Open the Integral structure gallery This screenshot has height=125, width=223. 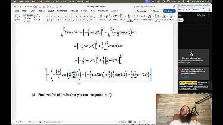click(122, 16)
